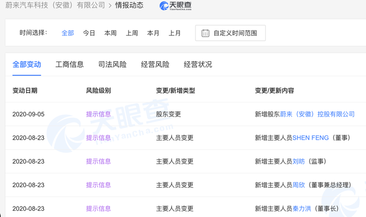Filter time by 上月
Viewport: 366px width, 217px height.
175,33
